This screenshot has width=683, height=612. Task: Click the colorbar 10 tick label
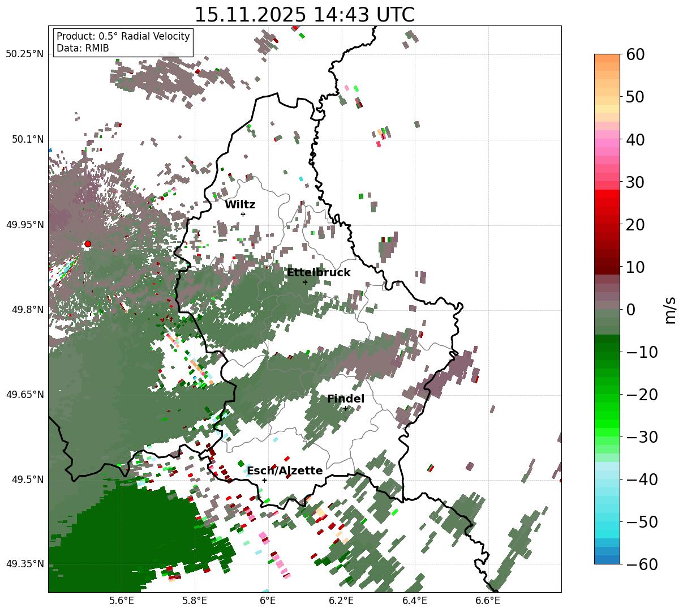click(634, 267)
